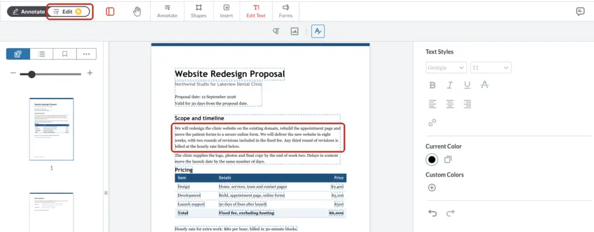Toggle strikethrough formatting
Screen dimensions: 594x232
pyautogui.click(x=484, y=85)
